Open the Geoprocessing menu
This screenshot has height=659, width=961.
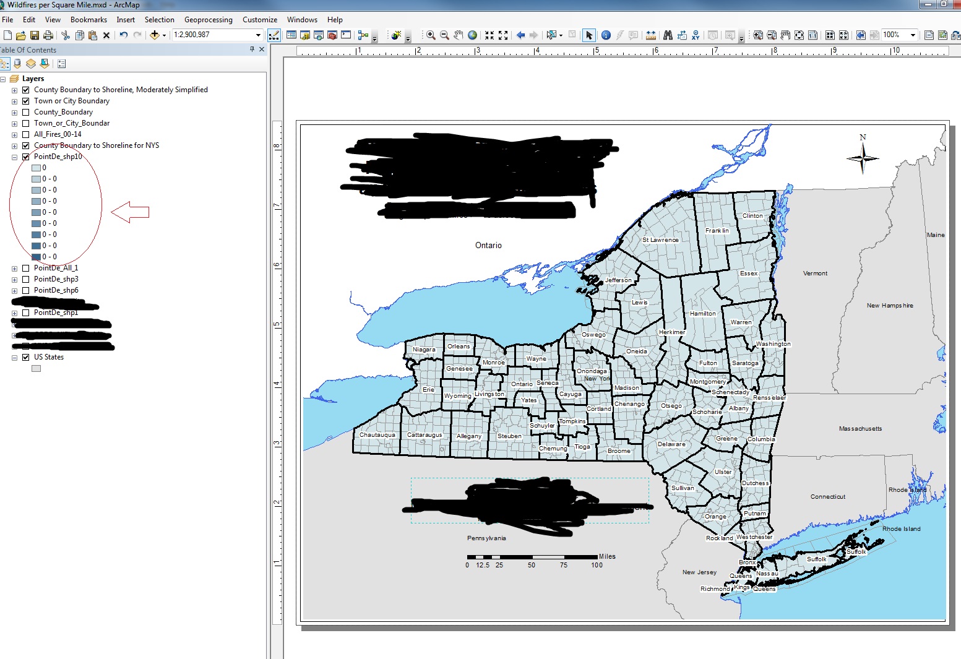coord(209,19)
